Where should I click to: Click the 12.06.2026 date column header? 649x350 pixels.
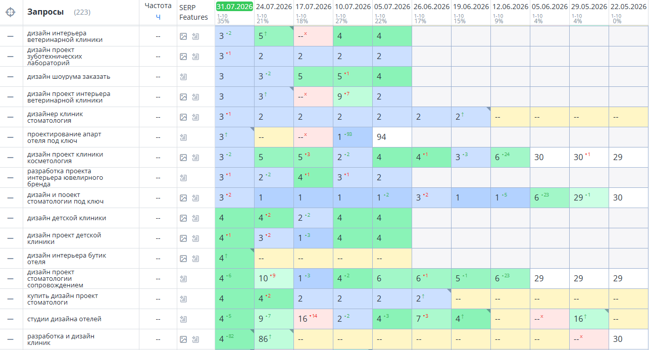pyautogui.click(x=510, y=7)
